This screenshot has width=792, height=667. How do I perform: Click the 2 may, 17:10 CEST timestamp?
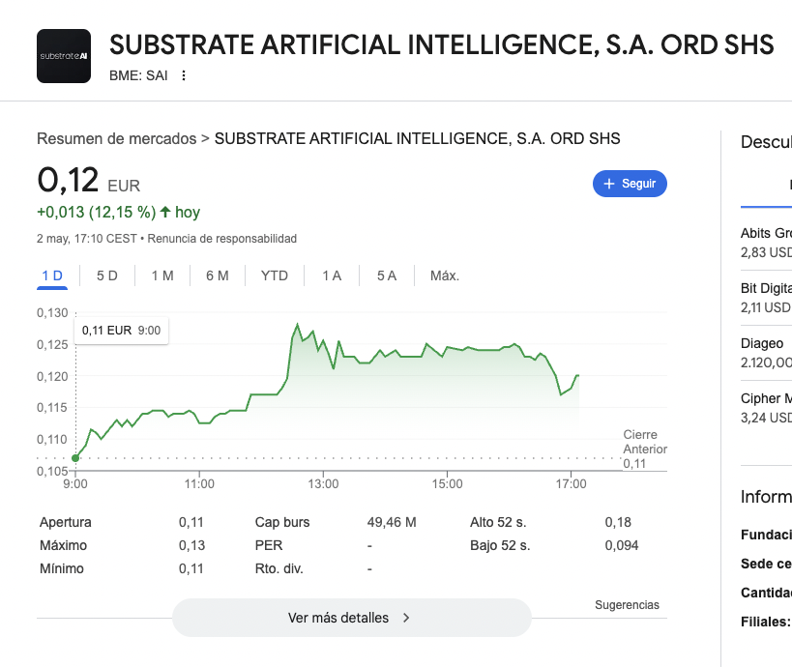tap(87, 239)
